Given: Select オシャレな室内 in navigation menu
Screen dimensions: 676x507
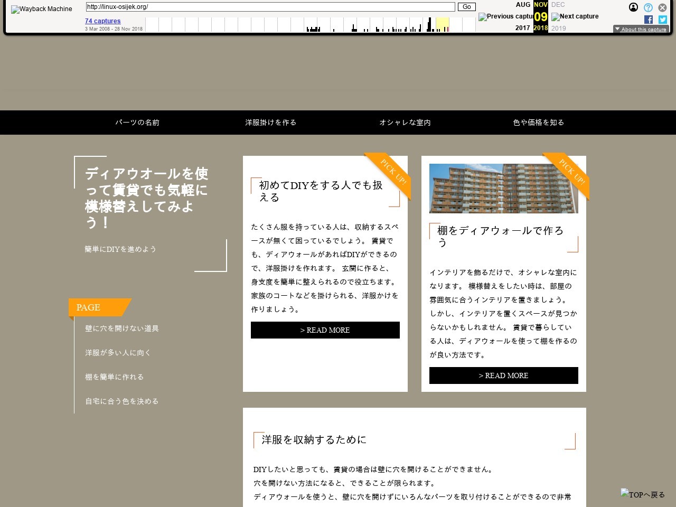Looking at the screenshot, I should point(405,123).
